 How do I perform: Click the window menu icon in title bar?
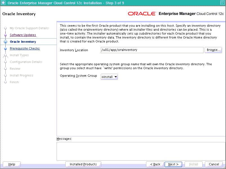point(3,3)
